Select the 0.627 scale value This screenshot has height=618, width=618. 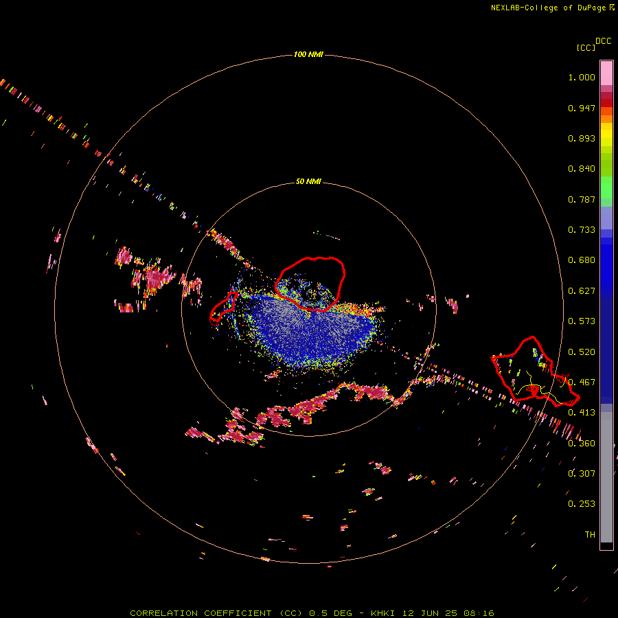click(582, 291)
